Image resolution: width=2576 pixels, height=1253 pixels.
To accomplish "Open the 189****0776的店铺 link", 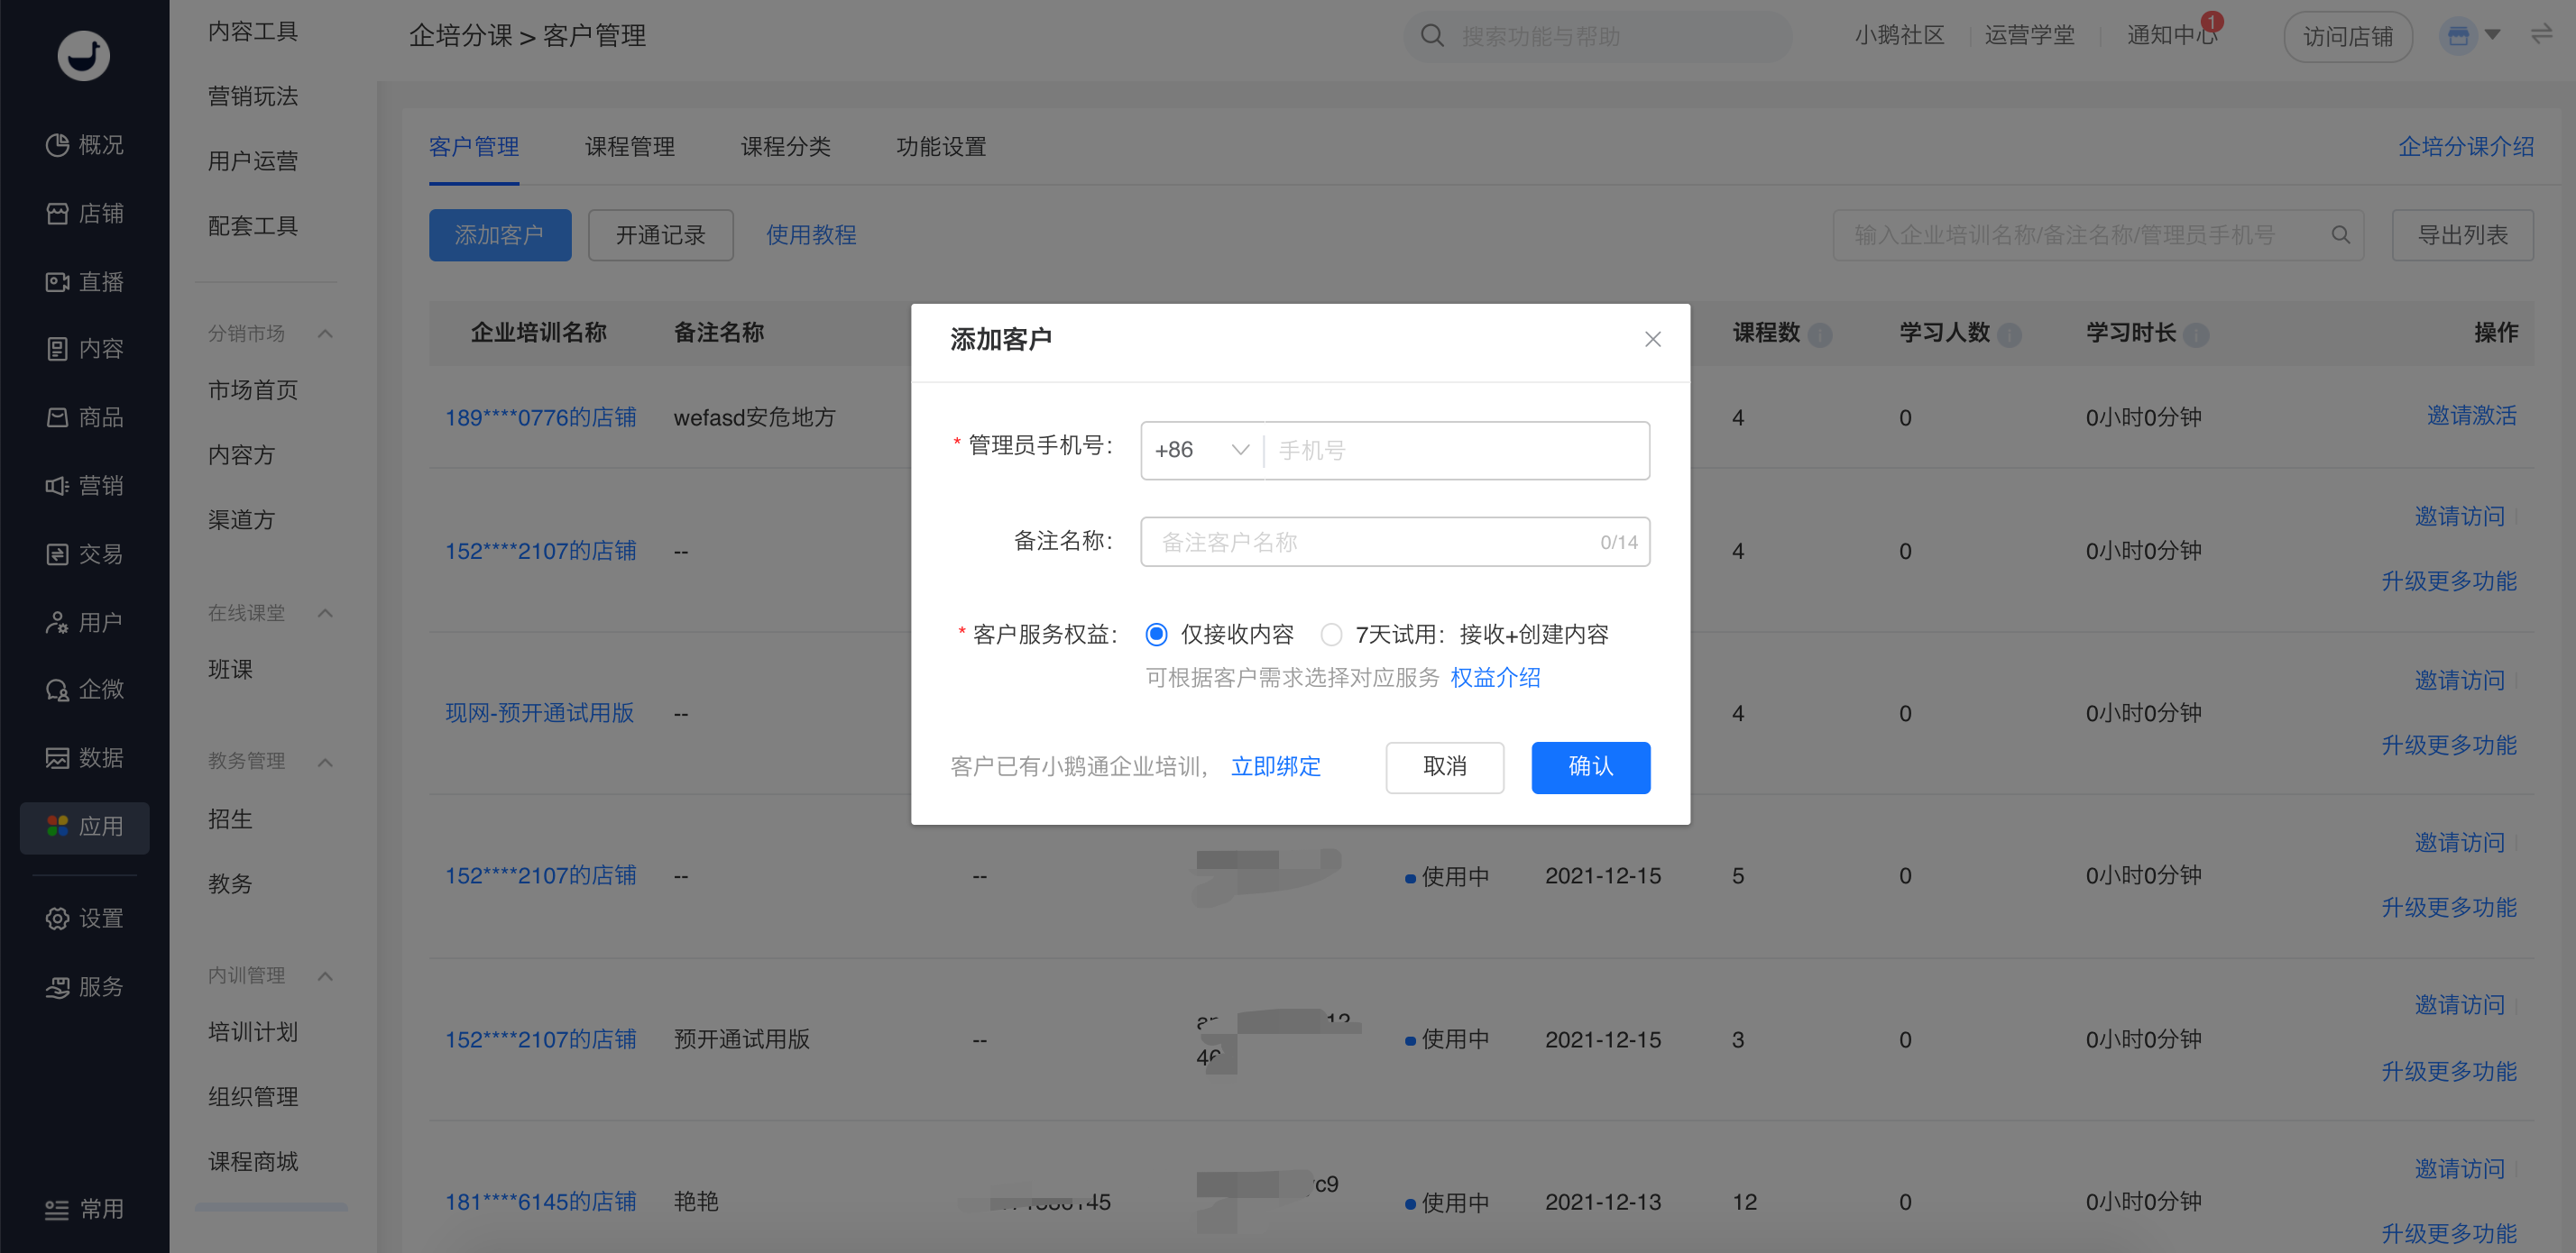I will [540, 417].
